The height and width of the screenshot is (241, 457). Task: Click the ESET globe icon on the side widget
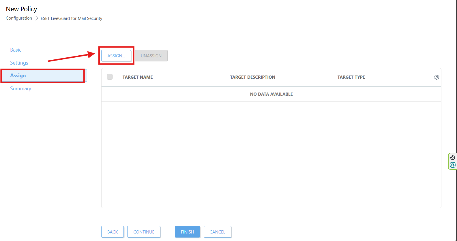(x=452, y=165)
